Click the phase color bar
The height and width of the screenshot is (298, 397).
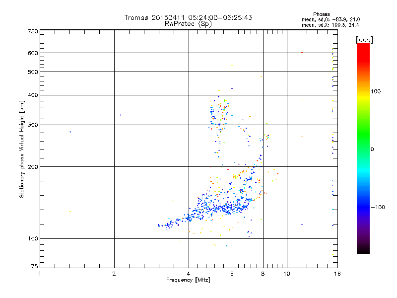pos(363,148)
